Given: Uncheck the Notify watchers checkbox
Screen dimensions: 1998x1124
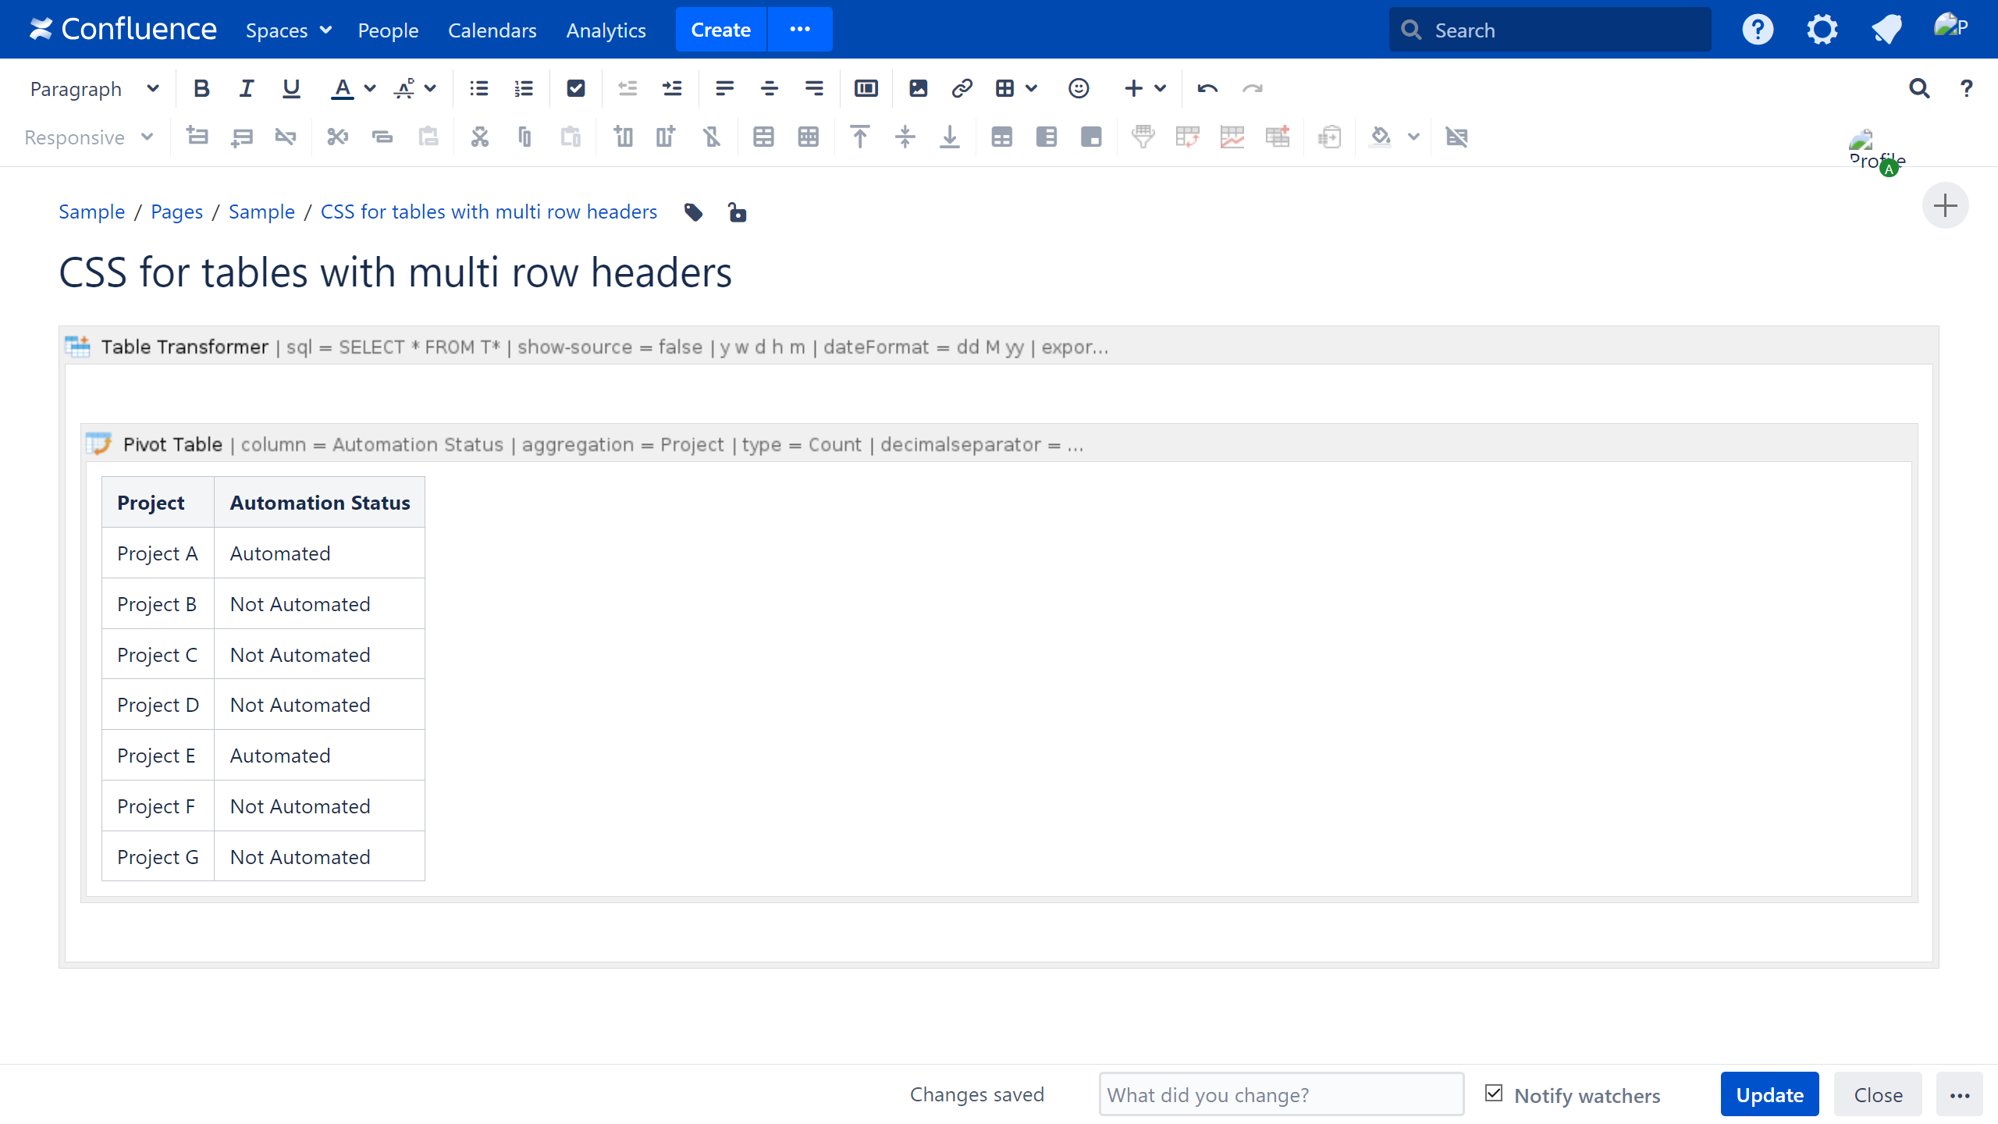Looking at the screenshot, I should 1494,1094.
